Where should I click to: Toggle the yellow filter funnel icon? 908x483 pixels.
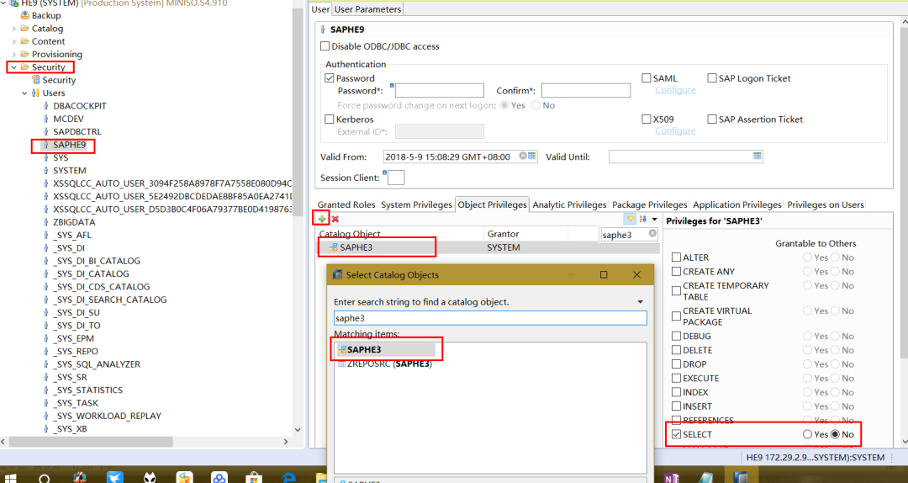(x=630, y=219)
